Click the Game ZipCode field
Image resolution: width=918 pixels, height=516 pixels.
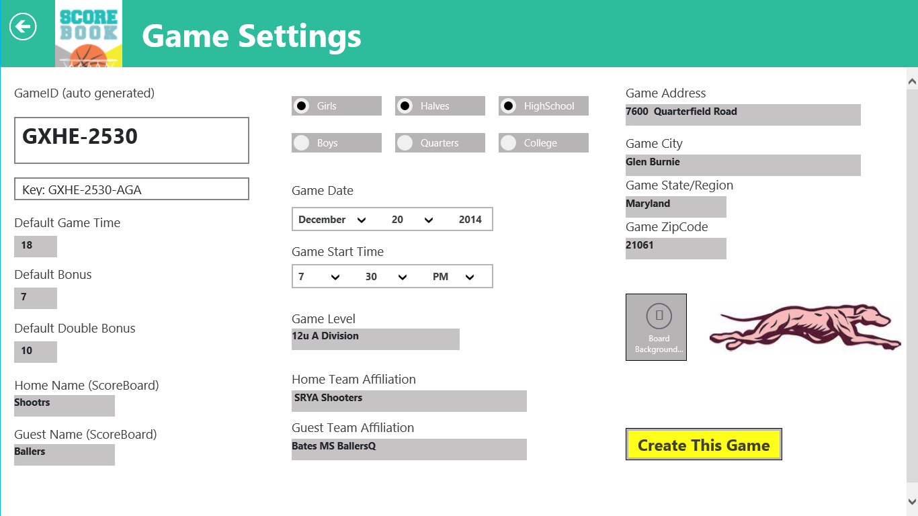[x=675, y=248]
